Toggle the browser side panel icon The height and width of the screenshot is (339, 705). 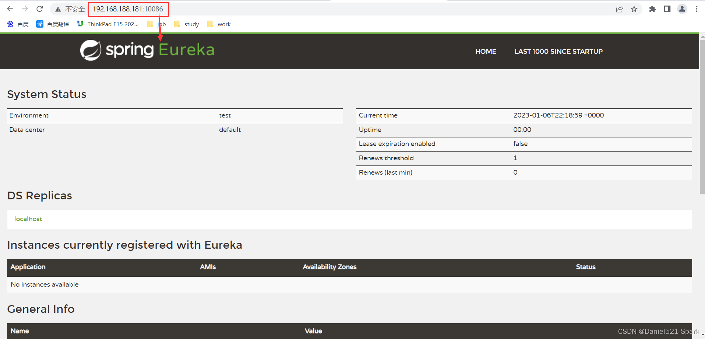pyautogui.click(x=667, y=9)
